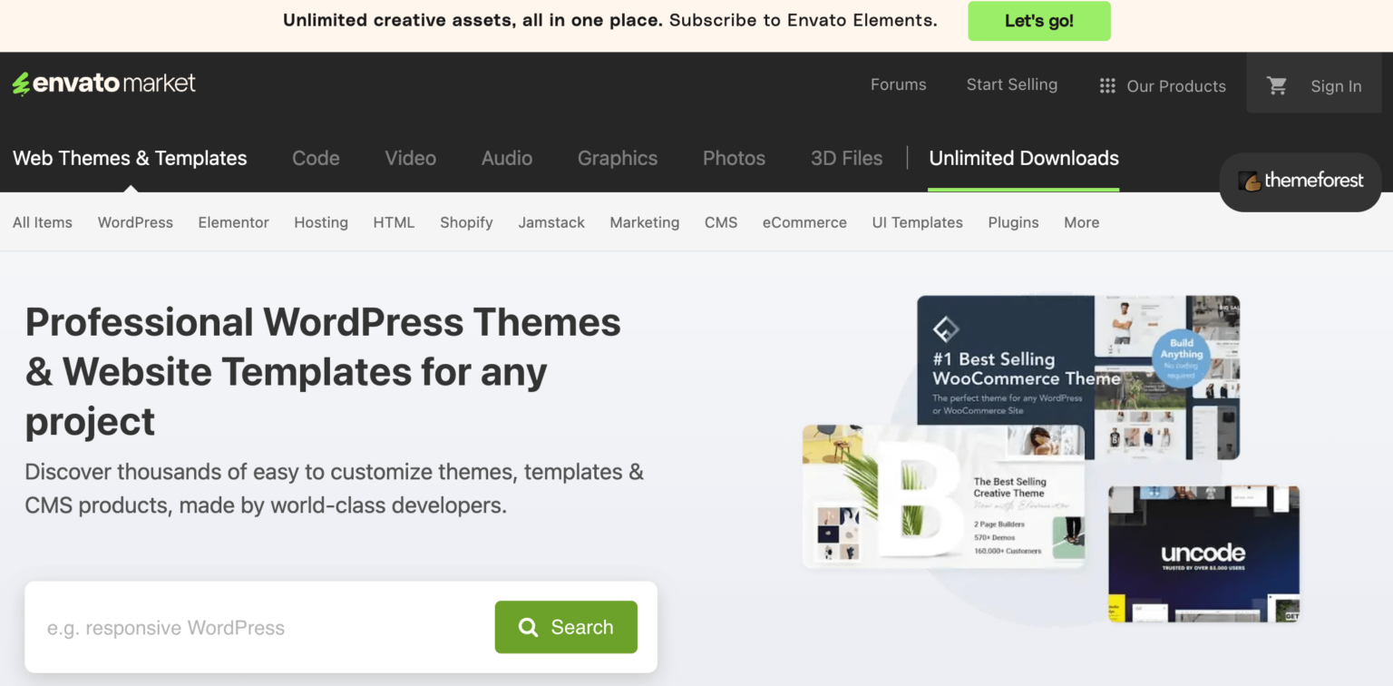This screenshot has width=1393, height=686.
Task: Open the Forums page
Action: coord(898,84)
